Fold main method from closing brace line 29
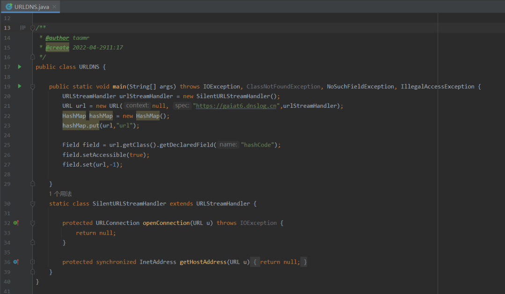 pos(33,184)
